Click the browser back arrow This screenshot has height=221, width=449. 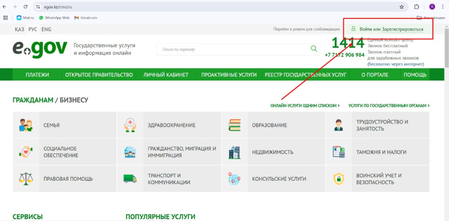tap(4, 7)
